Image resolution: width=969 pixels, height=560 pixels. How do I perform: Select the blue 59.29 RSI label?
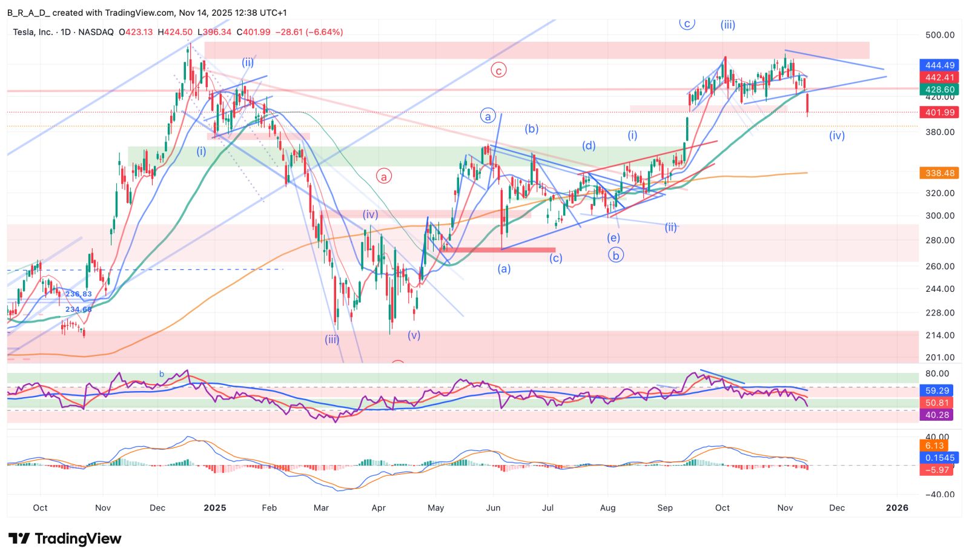936,390
